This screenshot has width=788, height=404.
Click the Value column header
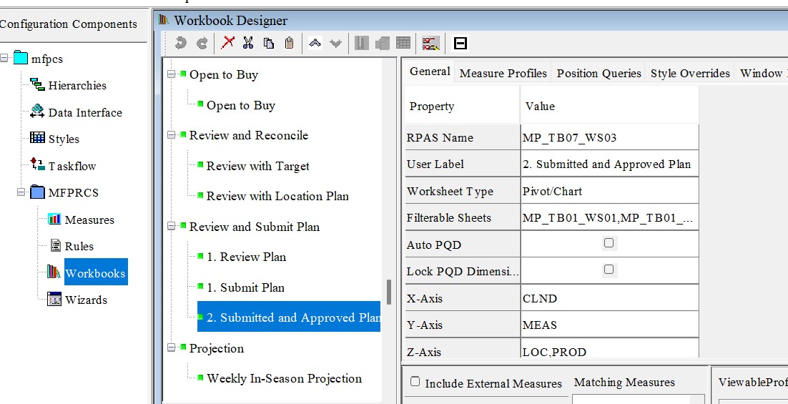click(610, 106)
